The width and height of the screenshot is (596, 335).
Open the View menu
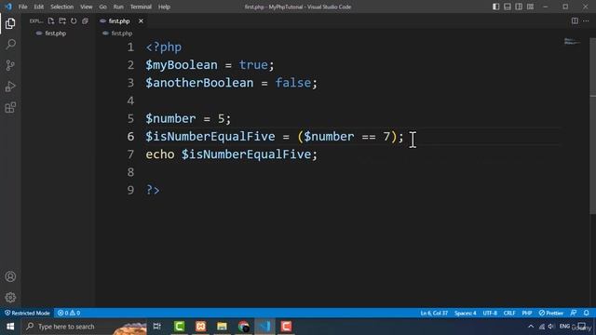pyautogui.click(x=87, y=7)
